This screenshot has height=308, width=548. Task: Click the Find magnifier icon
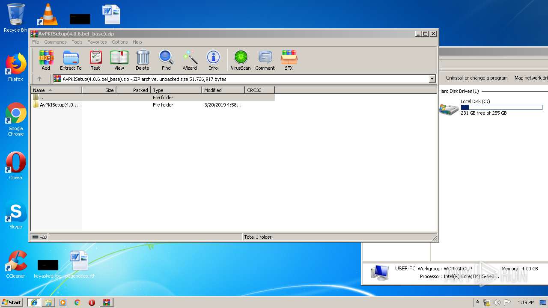tap(166, 60)
